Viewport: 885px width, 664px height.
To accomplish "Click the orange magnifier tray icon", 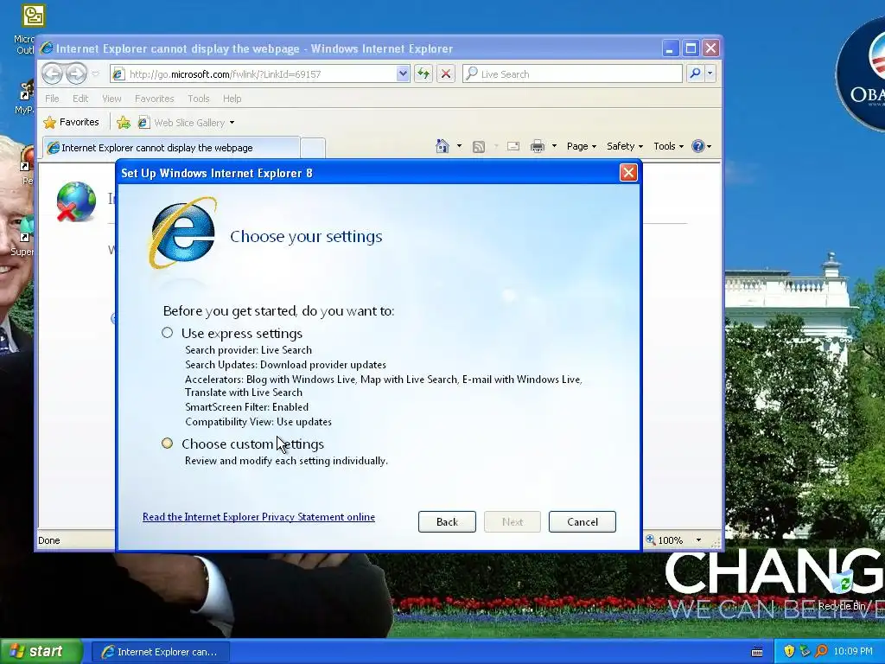I will (821, 652).
